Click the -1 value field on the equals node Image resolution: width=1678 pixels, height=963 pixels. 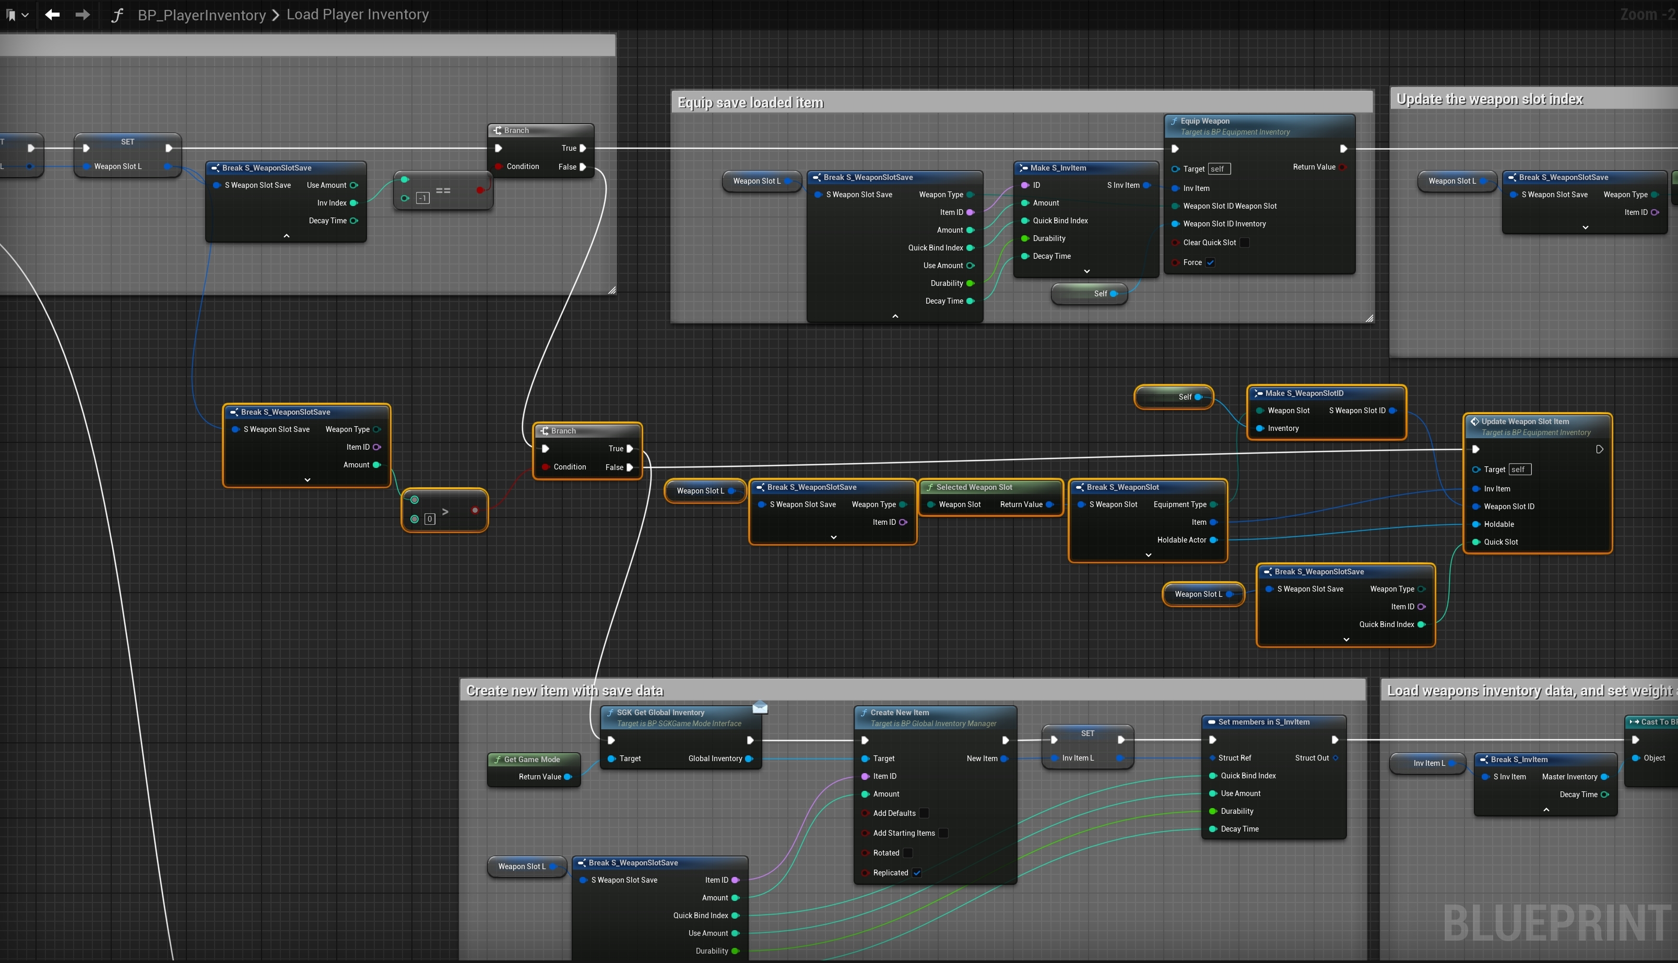point(422,198)
